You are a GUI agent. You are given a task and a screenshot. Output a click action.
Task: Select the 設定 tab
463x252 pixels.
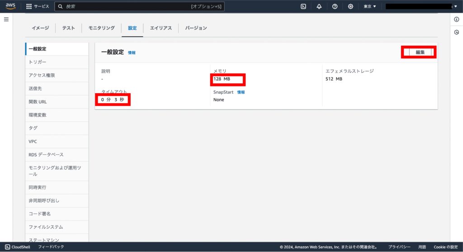(132, 28)
